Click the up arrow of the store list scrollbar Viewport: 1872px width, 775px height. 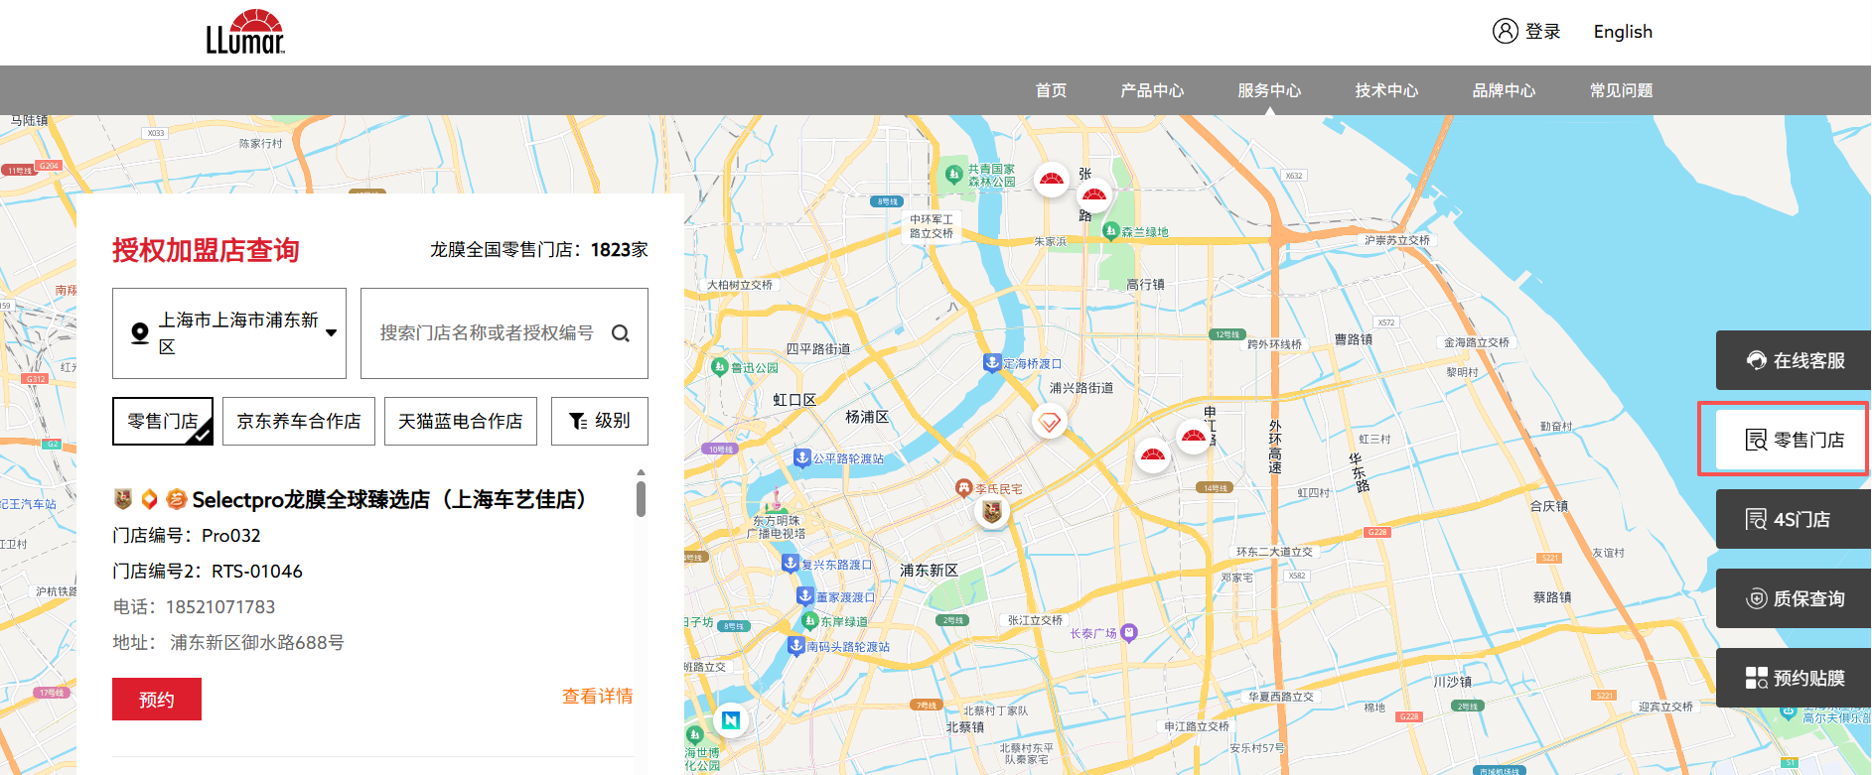pos(642,472)
